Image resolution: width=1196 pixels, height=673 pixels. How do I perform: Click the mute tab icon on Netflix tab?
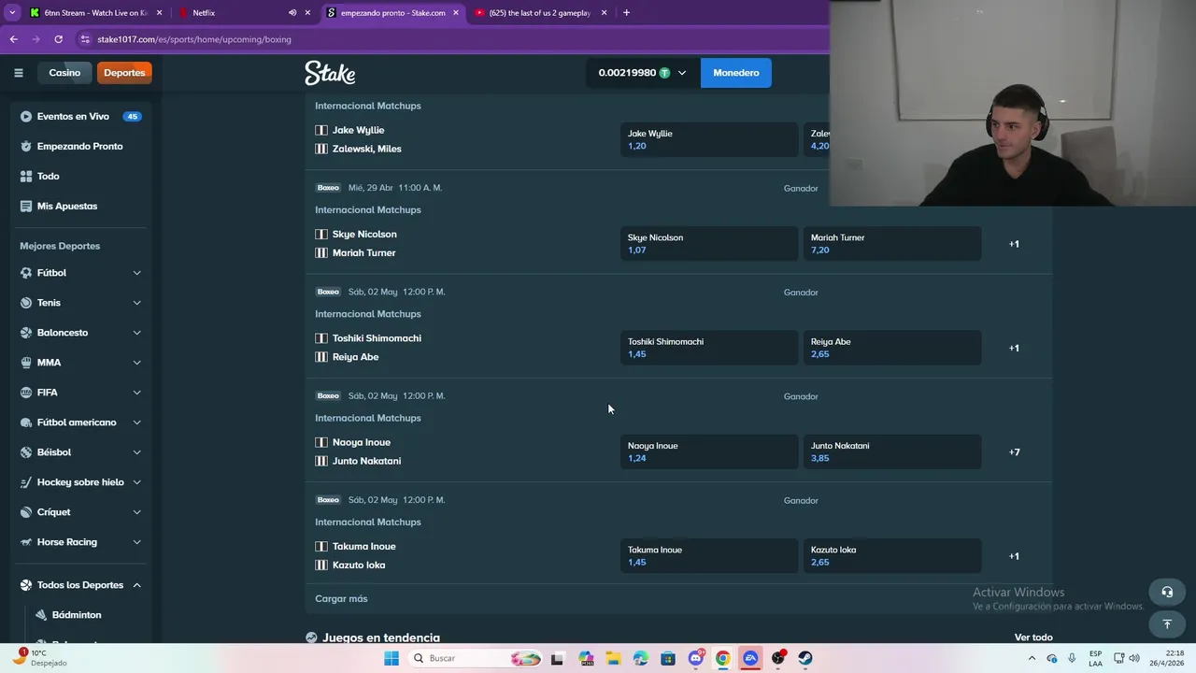click(292, 13)
